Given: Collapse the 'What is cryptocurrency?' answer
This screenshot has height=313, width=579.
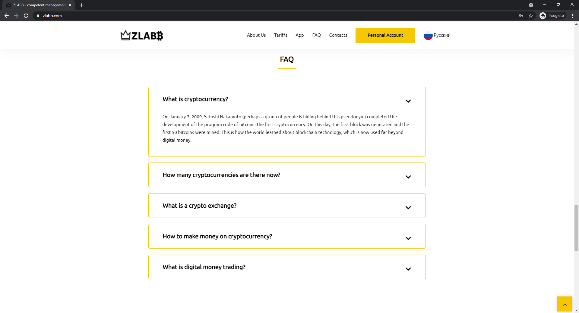Looking at the screenshot, I should tap(408, 101).
